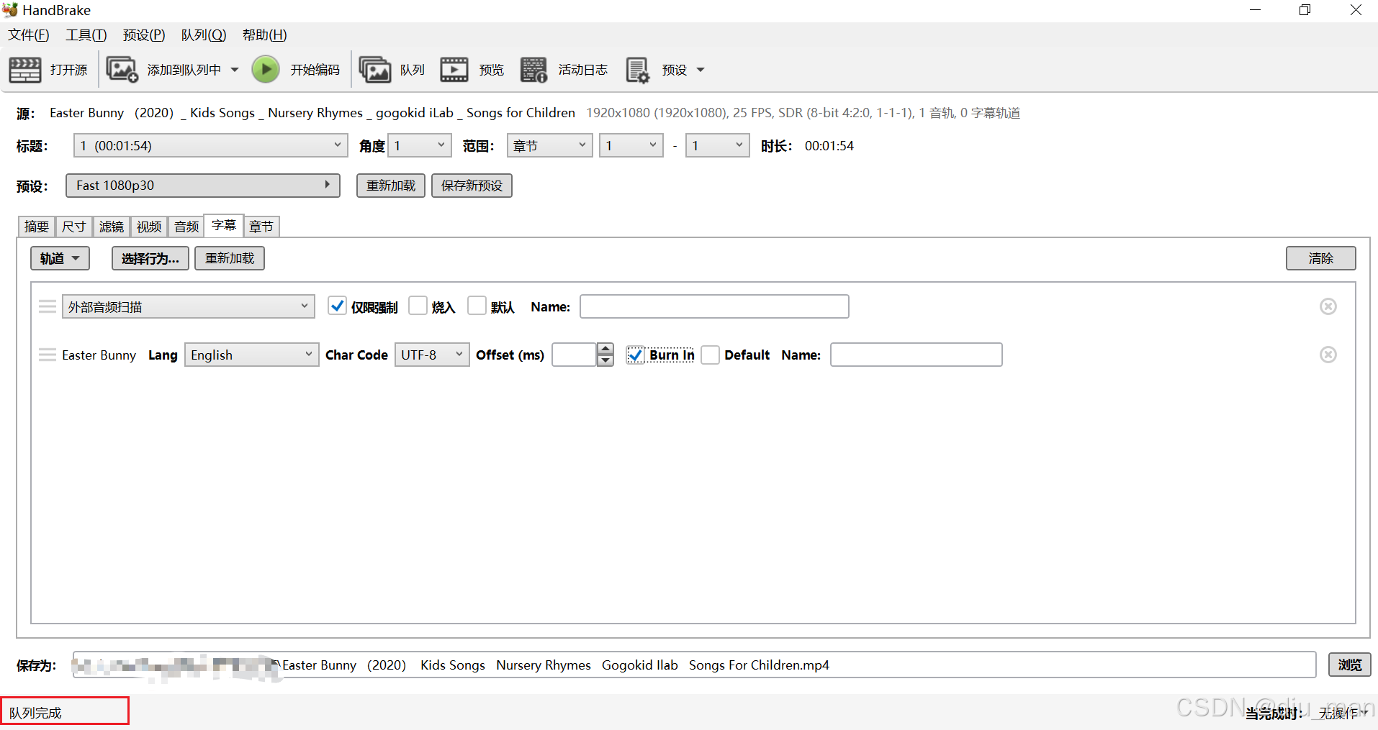Image resolution: width=1378 pixels, height=730 pixels.
Task: Open the Angle dropdown
Action: tap(420, 145)
